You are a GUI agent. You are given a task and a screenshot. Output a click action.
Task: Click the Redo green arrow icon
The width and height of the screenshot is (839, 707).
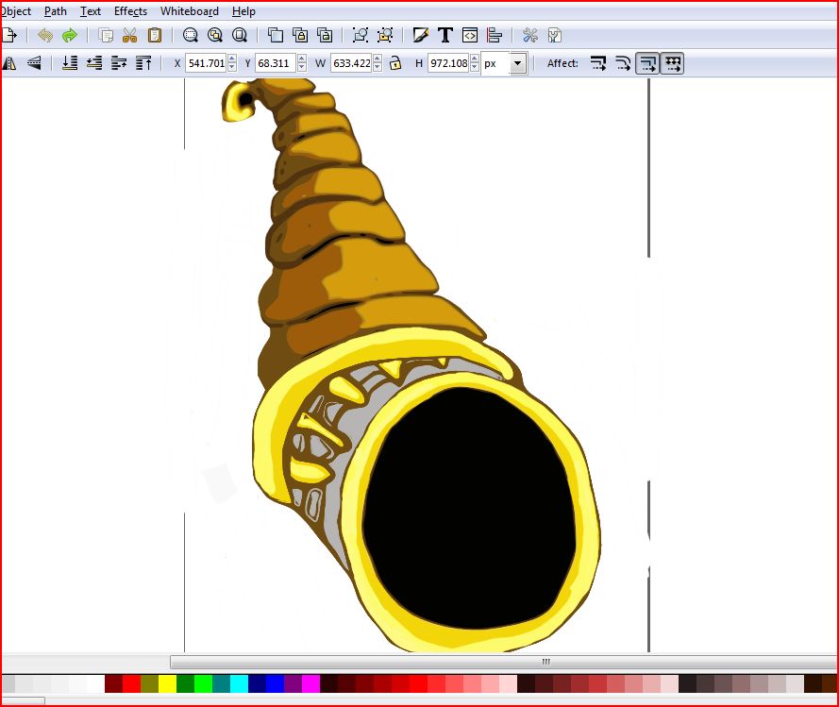[x=70, y=36]
